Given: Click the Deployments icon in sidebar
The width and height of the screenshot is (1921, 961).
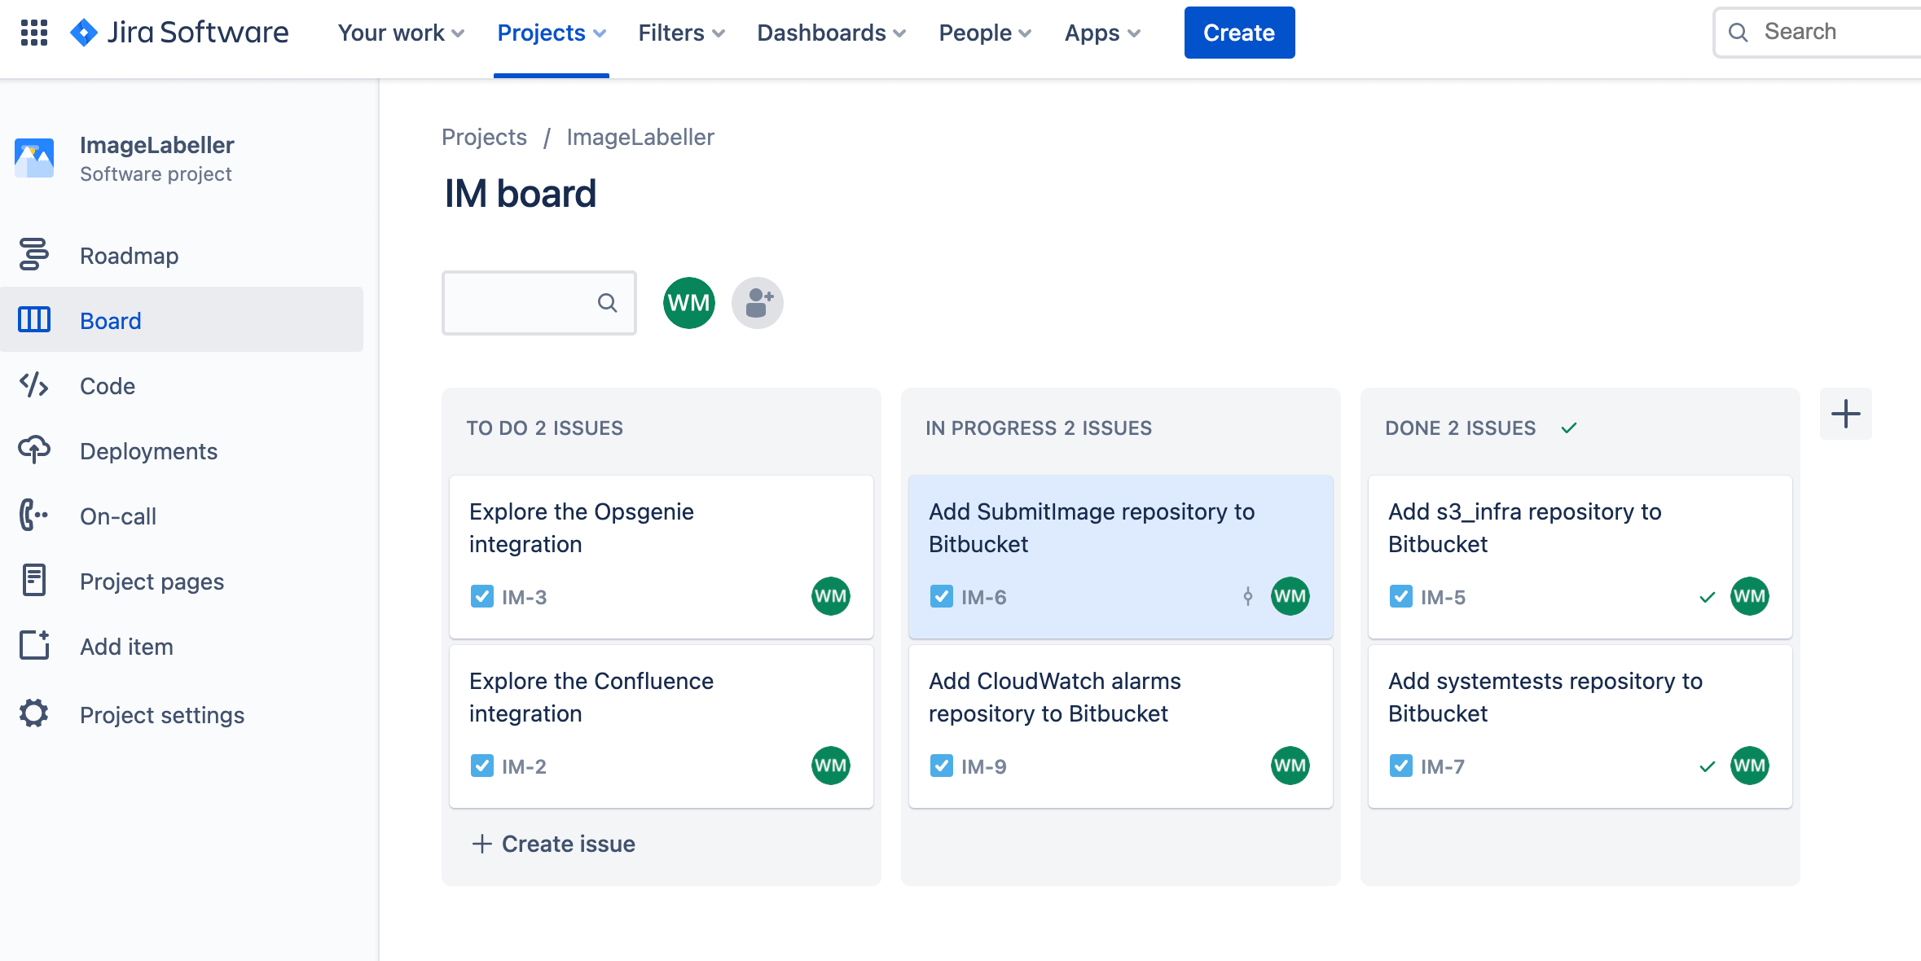Looking at the screenshot, I should [34, 451].
